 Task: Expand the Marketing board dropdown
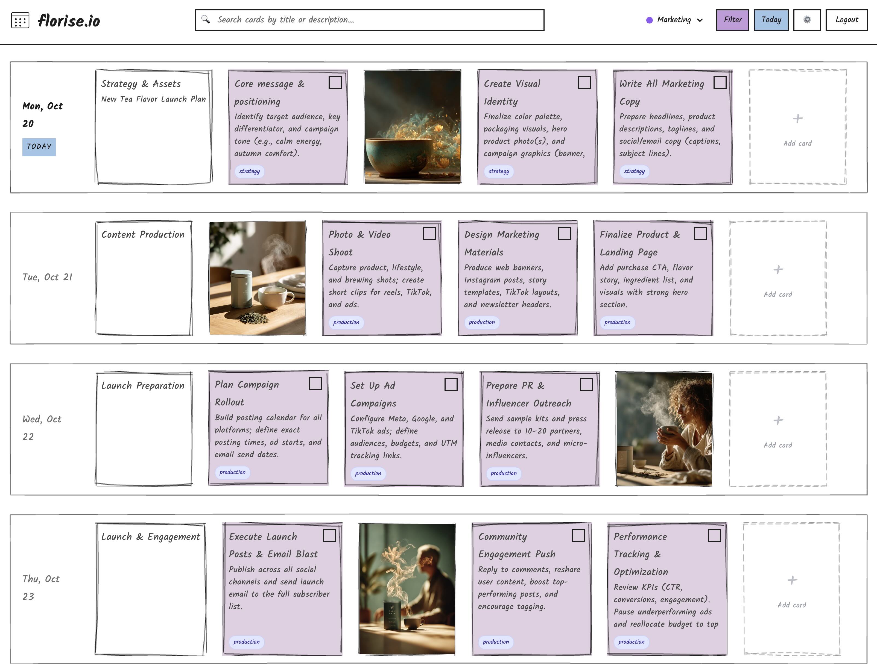click(x=674, y=20)
